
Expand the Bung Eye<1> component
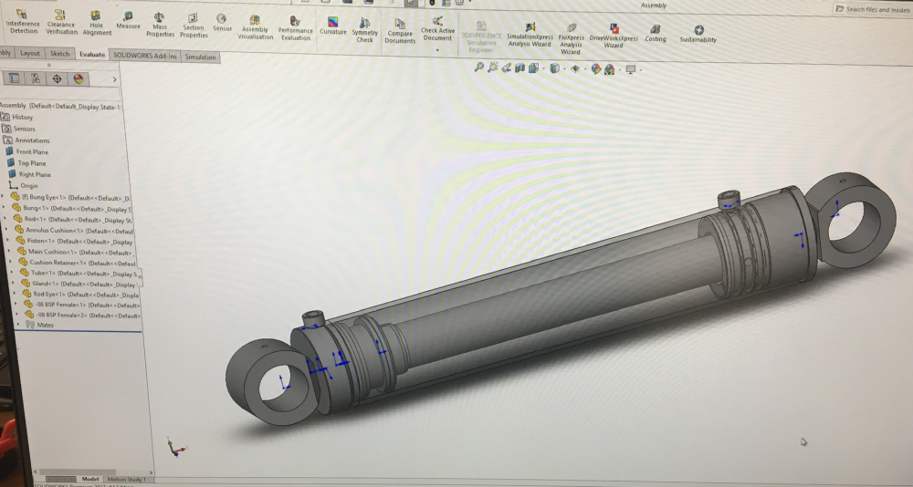point(3,197)
